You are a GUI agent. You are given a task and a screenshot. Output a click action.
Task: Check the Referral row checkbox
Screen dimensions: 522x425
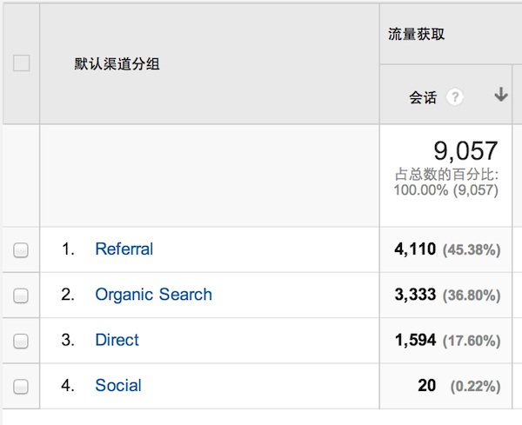(x=22, y=250)
